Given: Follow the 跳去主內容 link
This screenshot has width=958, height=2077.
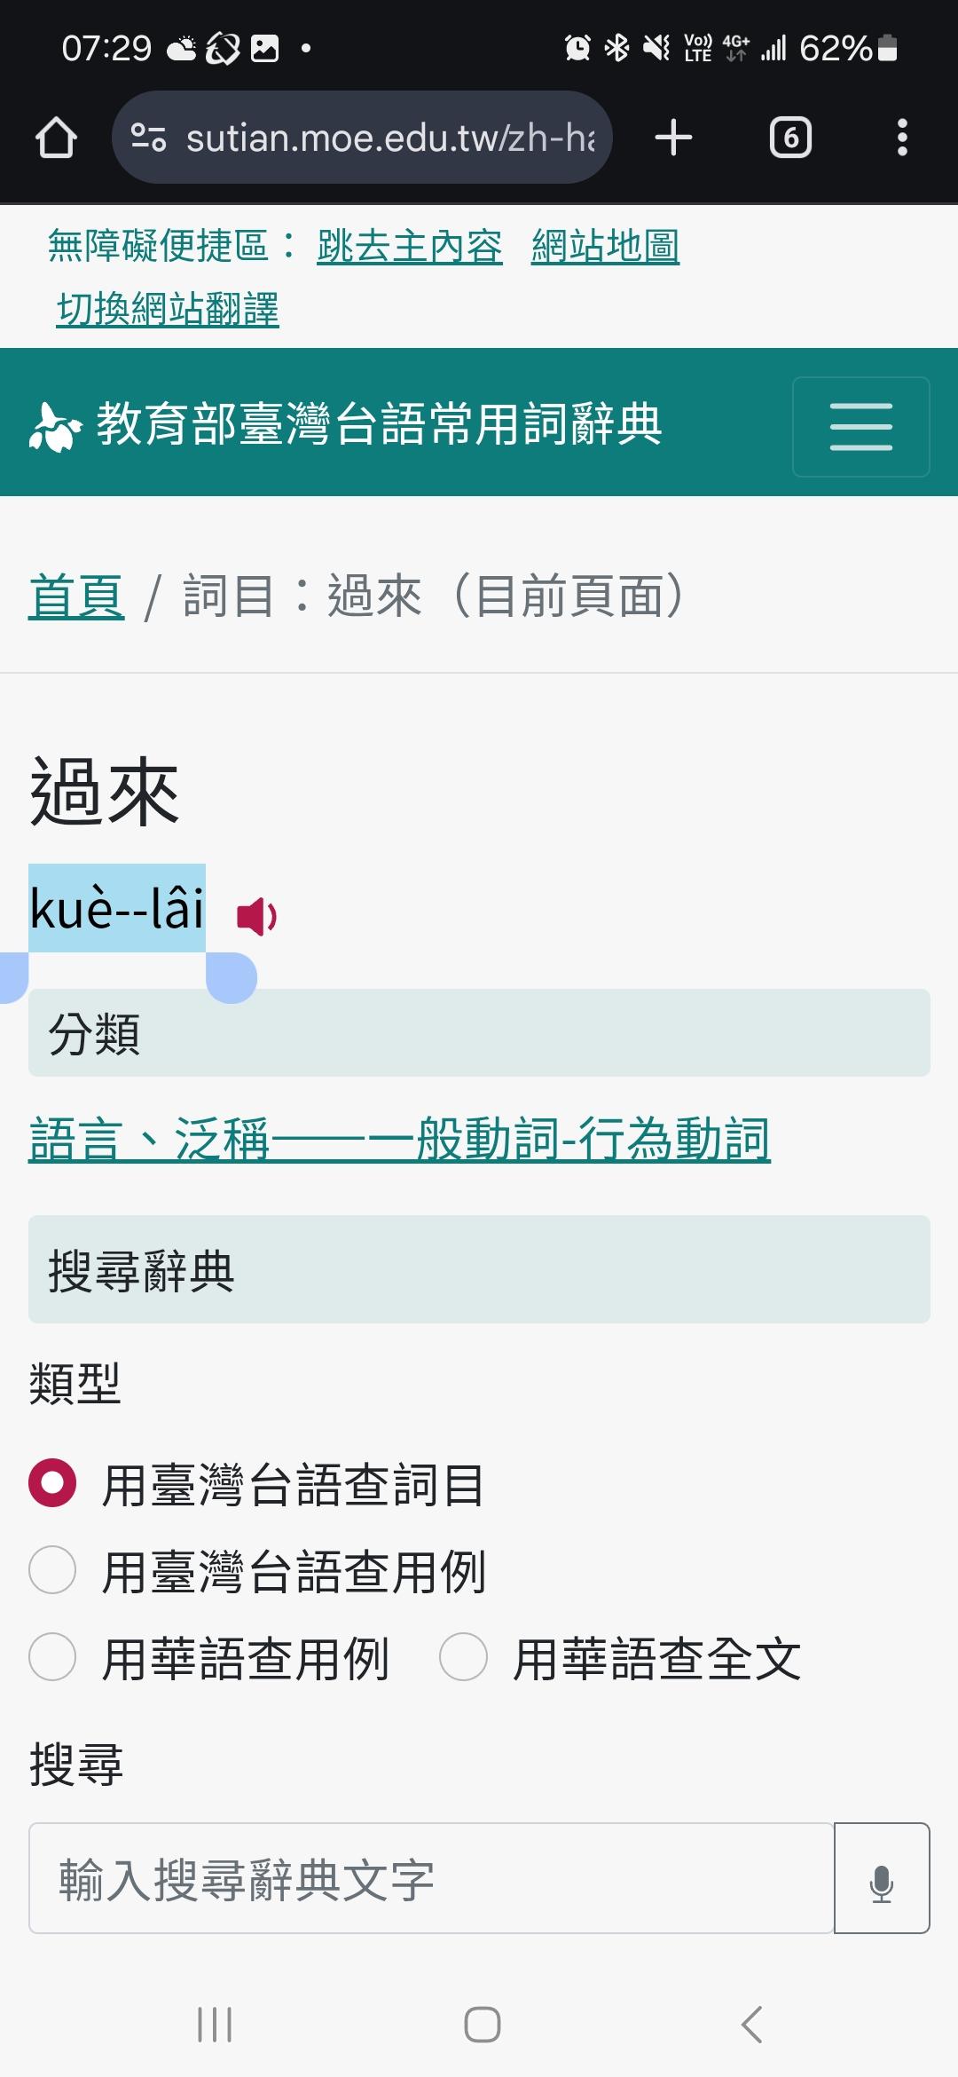Looking at the screenshot, I should pos(410,246).
